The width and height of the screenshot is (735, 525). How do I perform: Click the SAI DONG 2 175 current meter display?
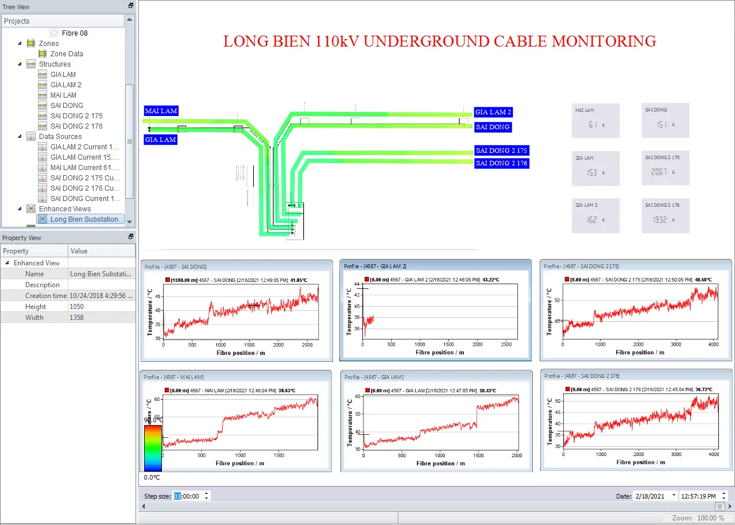[665, 168]
